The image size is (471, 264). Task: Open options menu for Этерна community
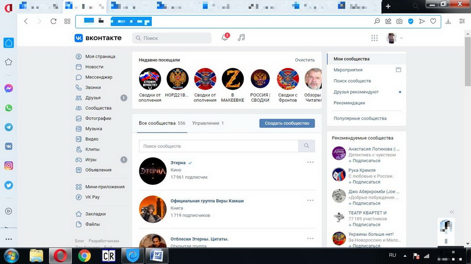point(310,162)
